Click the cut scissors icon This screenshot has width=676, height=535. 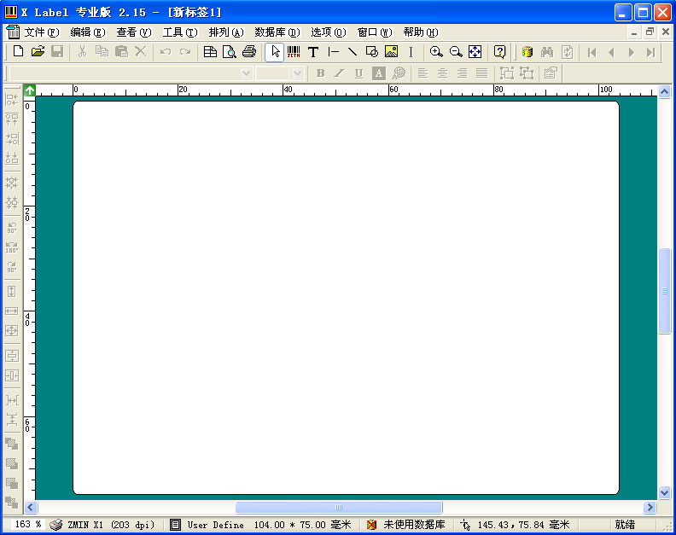(x=82, y=52)
